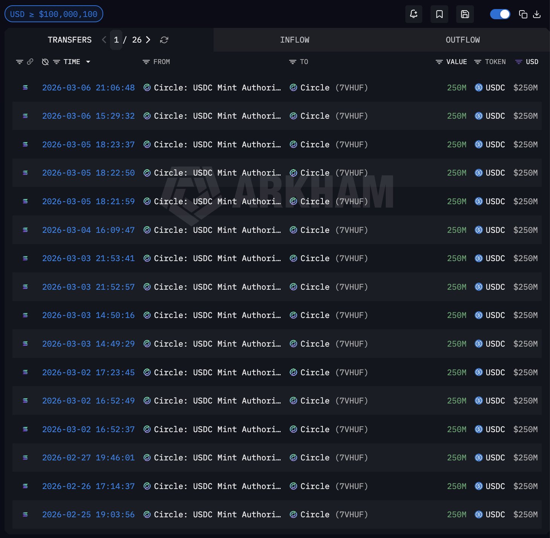The image size is (550, 538).
Task: Click the copy icon in top bar
Action: 523,14
